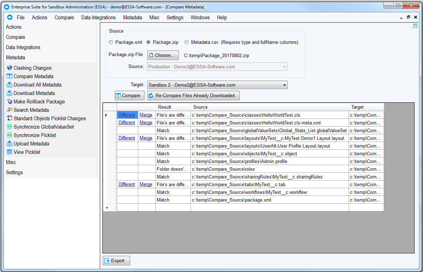Expand the Compare sidebar section
The height and width of the screenshot is (272, 423).
click(51, 37)
